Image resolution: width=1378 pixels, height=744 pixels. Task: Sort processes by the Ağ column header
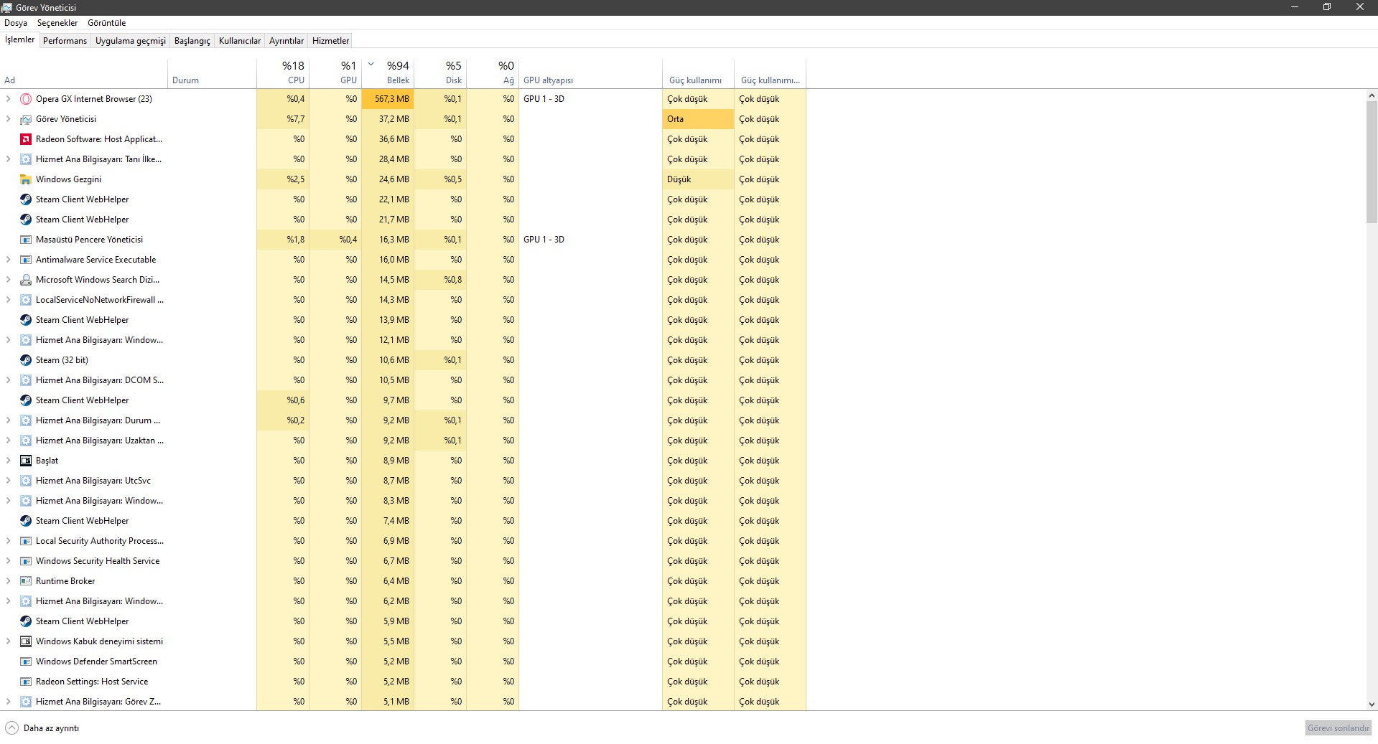click(493, 72)
